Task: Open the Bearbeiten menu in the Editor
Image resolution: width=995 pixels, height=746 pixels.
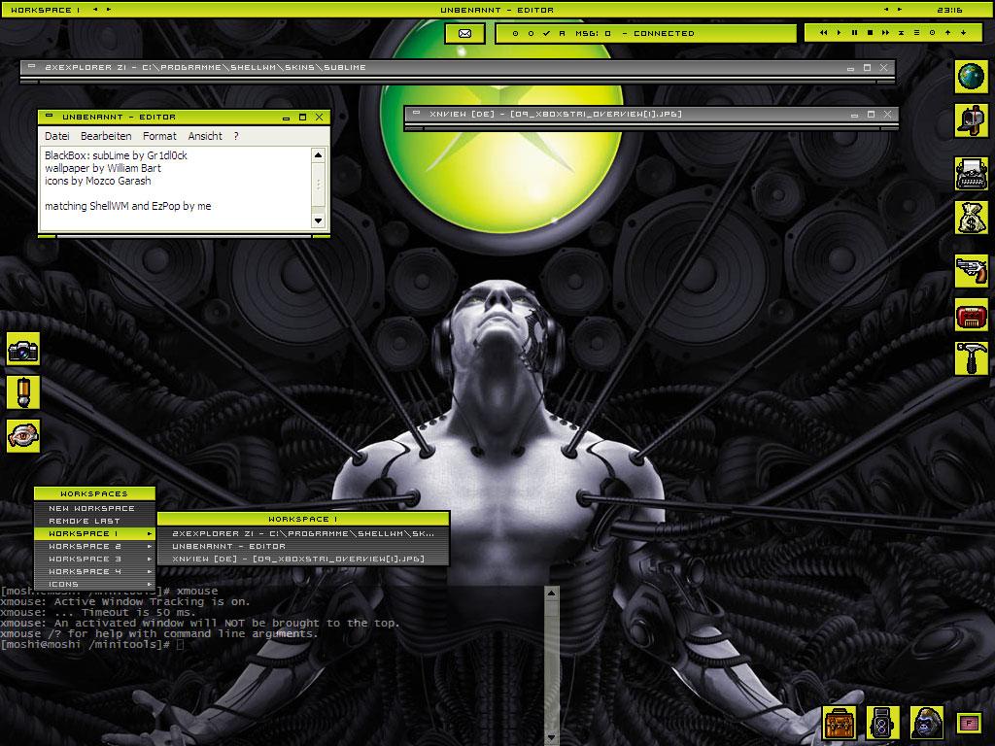Action: click(106, 136)
